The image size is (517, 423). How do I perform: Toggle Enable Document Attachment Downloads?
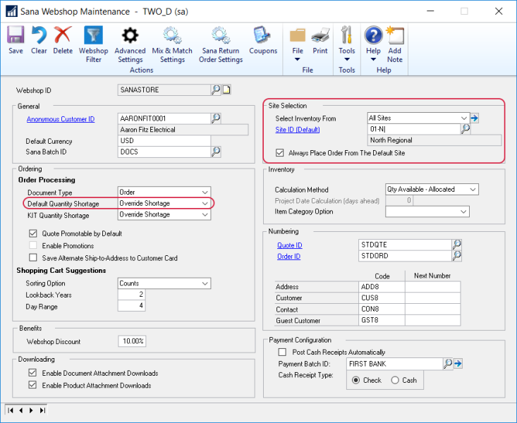(32, 373)
